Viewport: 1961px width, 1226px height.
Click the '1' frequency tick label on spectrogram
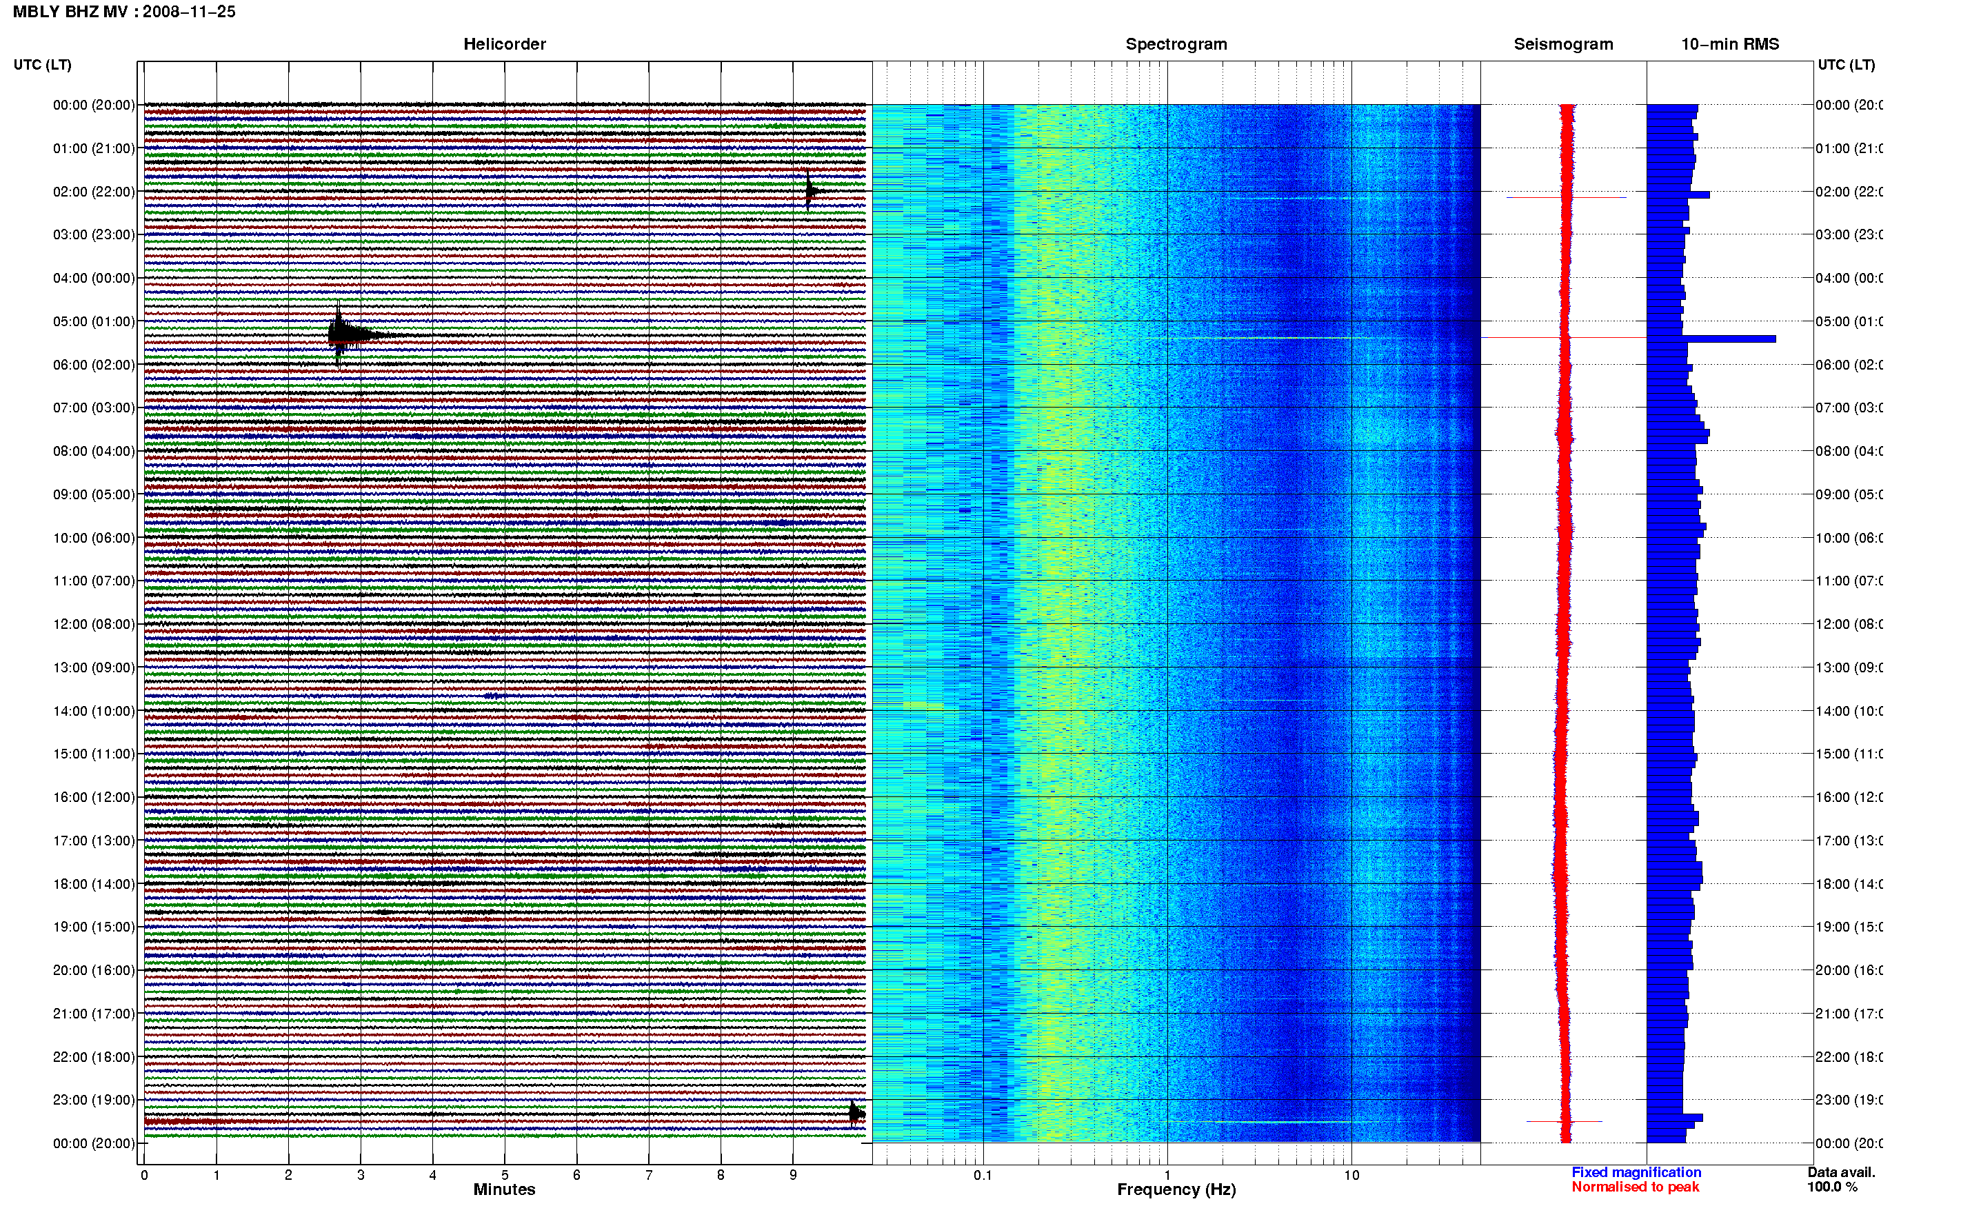[x=1167, y=1175]
